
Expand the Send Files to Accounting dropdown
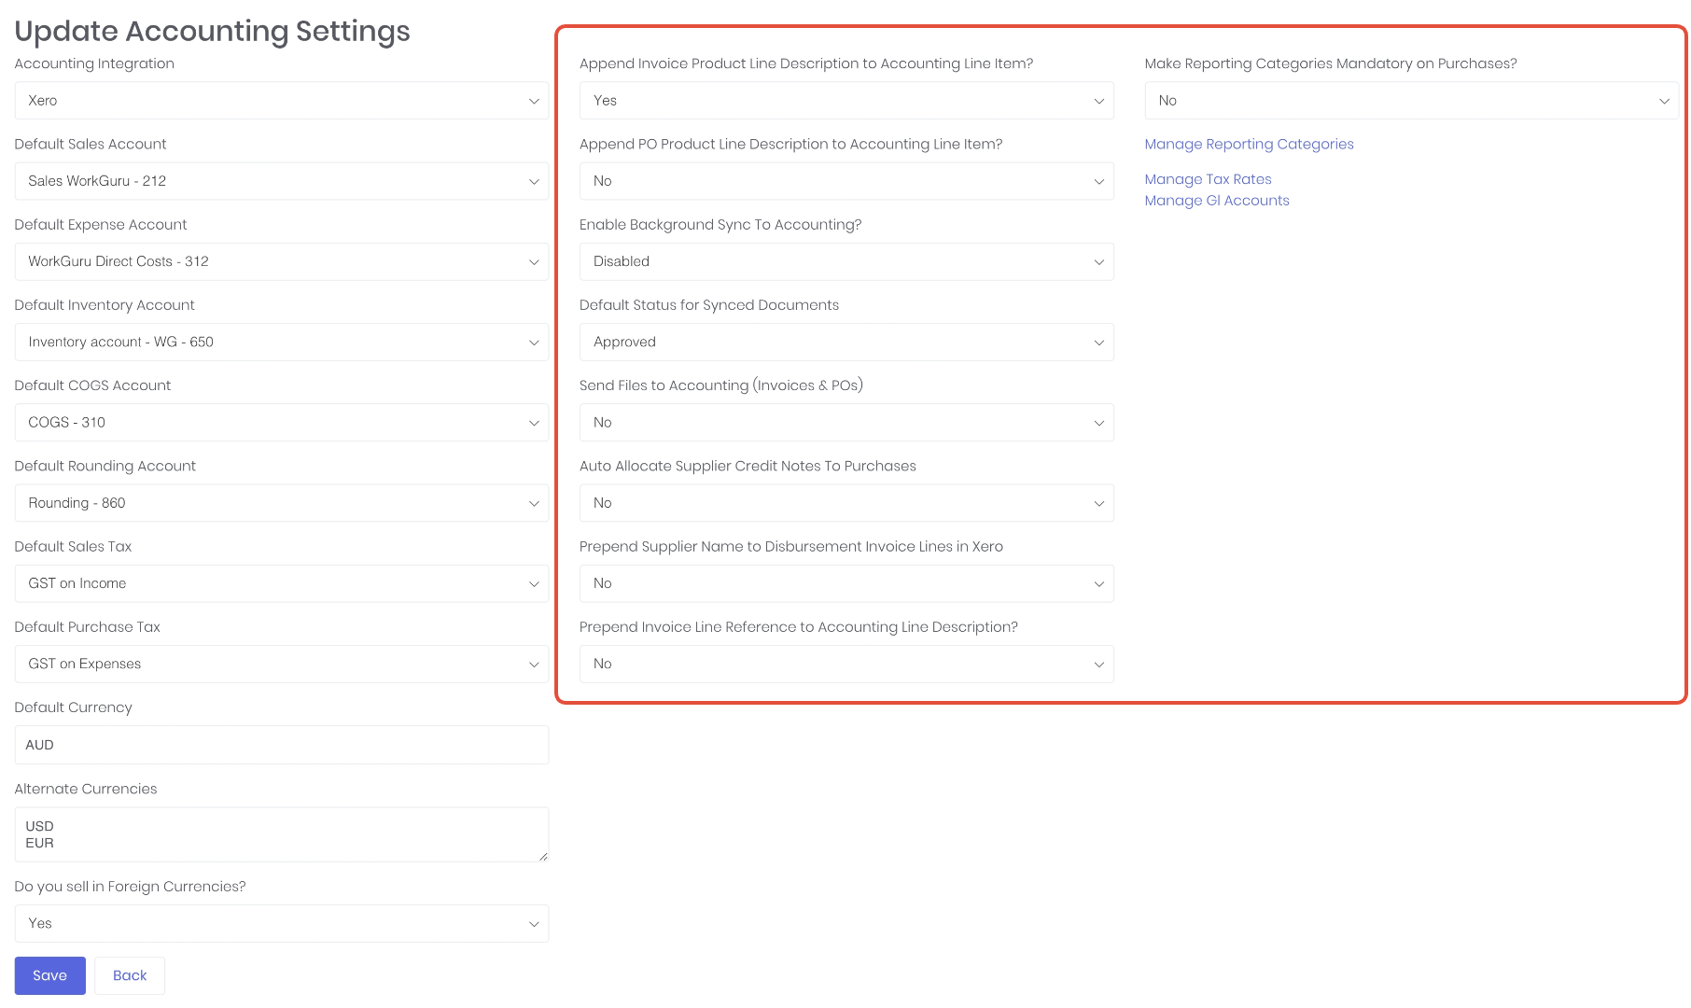pos(846,423)
